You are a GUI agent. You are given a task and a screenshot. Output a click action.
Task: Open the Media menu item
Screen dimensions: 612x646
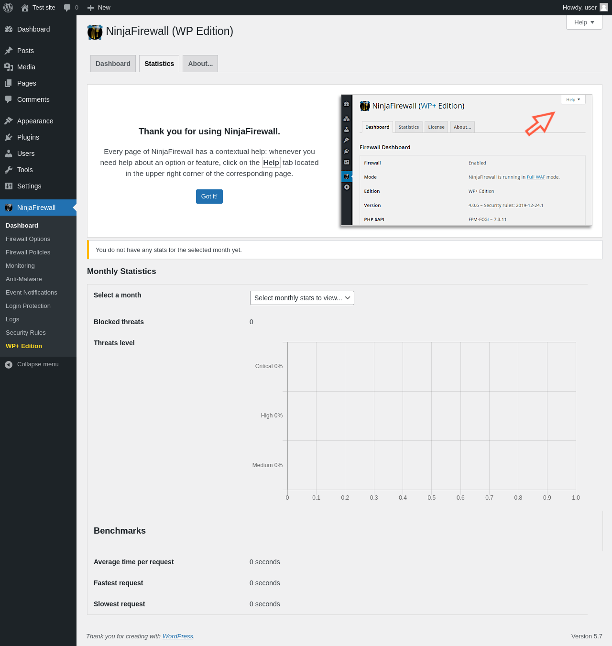click(38, 67)
